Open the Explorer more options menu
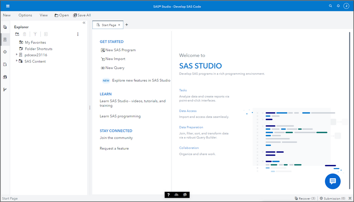The height and width of the screenshot is (202, 354). pos(78,34)
